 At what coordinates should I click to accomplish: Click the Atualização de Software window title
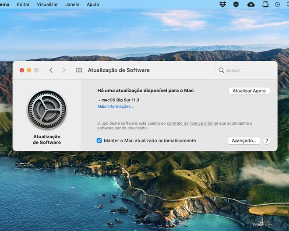119,70
